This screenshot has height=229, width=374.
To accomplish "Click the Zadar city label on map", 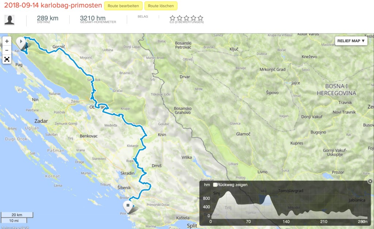I will [41, 121].
